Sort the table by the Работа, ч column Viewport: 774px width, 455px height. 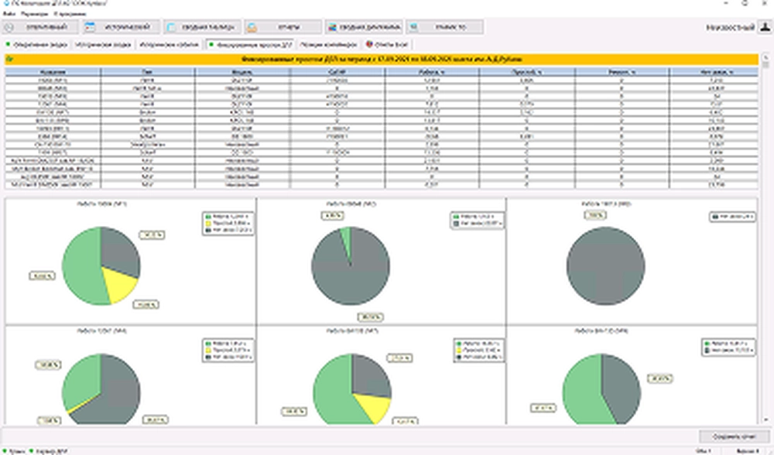[x=432, y=72]
